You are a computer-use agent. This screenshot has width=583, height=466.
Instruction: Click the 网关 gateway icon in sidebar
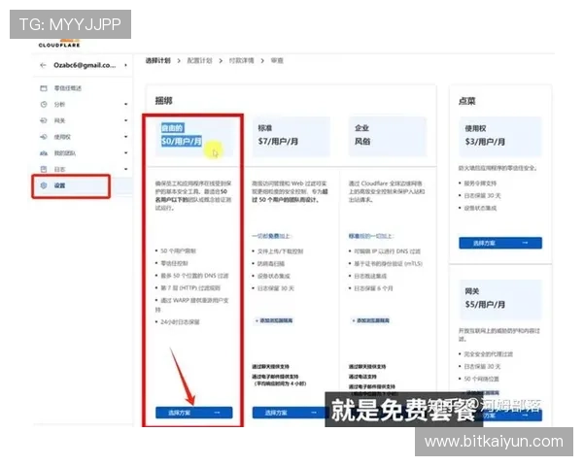click(x=44, y=120)
